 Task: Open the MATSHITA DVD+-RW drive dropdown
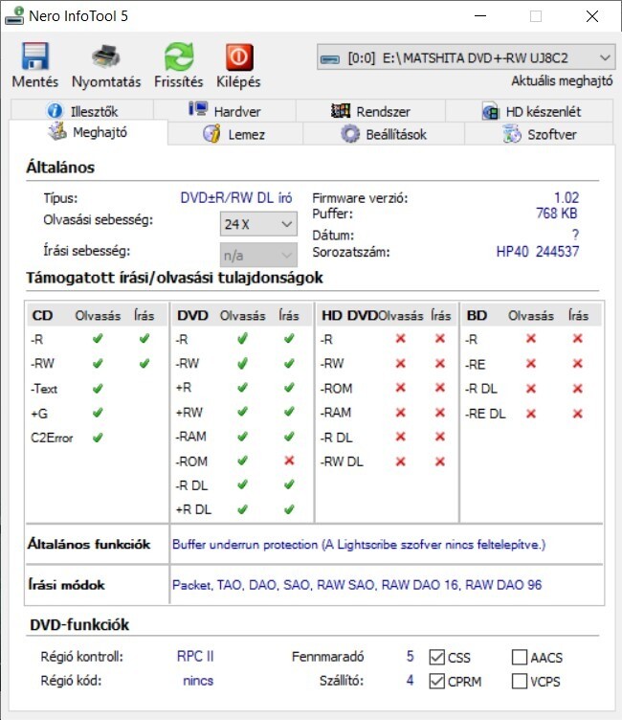pyautogui.click(x=466, y=57)
